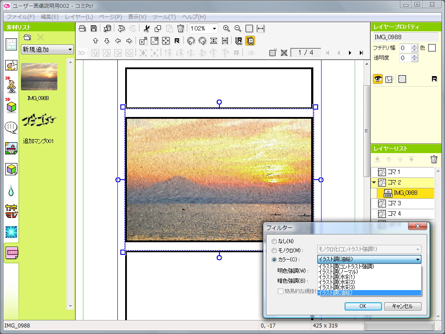Flip the selection vertically
The image size is (445, 334).
tap(214, 40)
